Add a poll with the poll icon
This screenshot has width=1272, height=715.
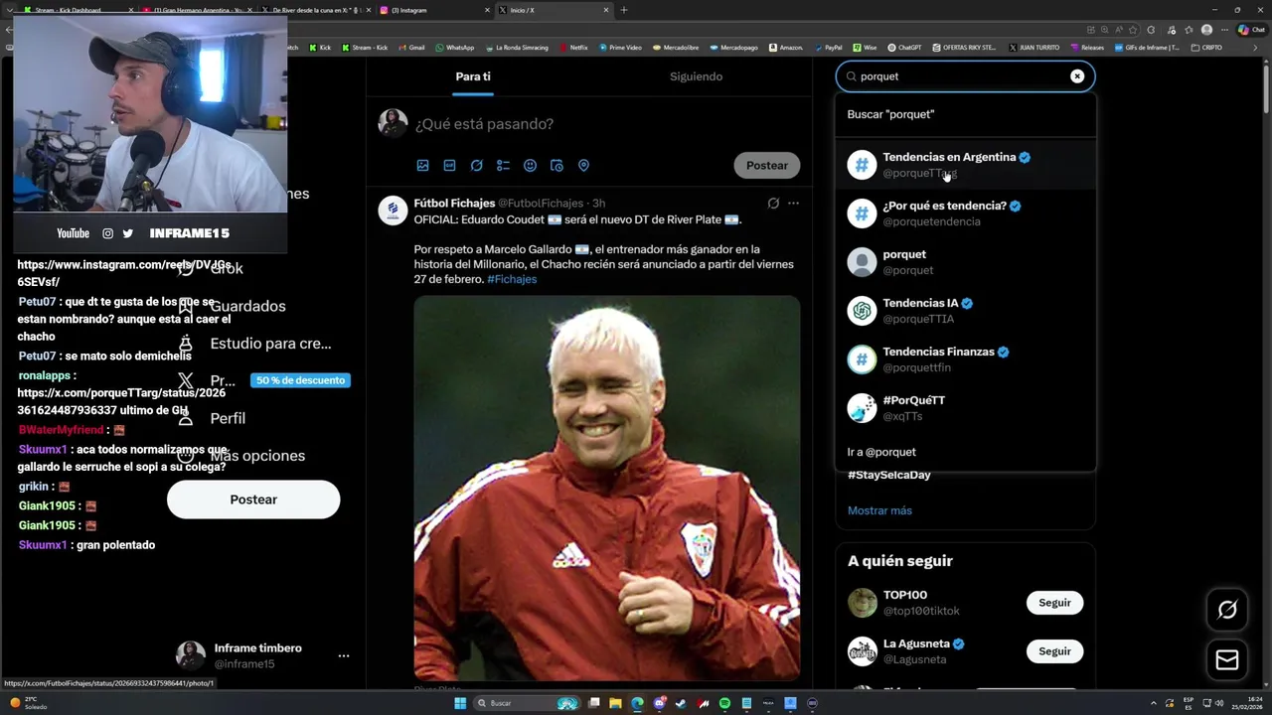503,166
